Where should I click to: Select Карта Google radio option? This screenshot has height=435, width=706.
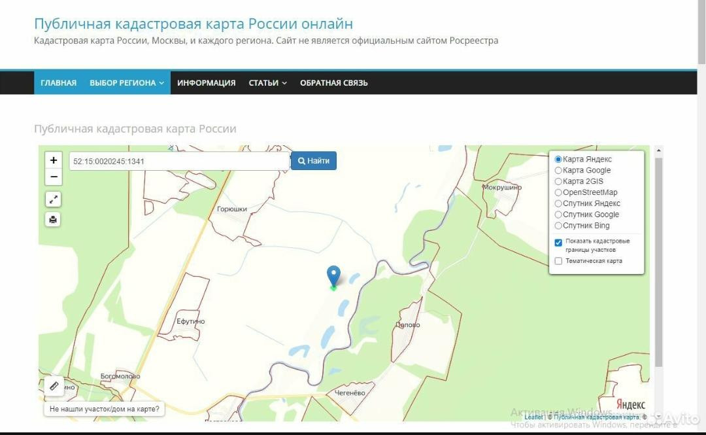pos(558,171)
